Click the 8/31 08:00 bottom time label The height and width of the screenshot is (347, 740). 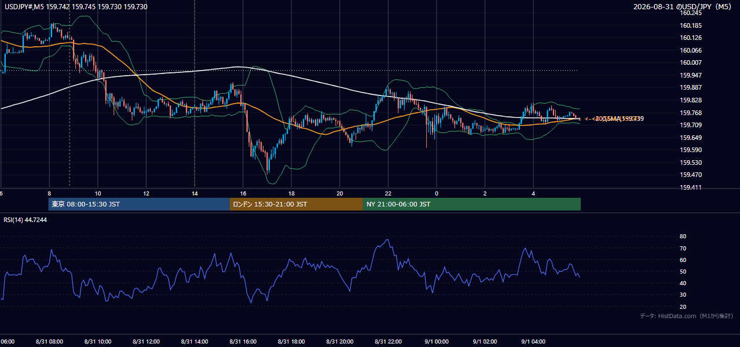pos(49,341)
